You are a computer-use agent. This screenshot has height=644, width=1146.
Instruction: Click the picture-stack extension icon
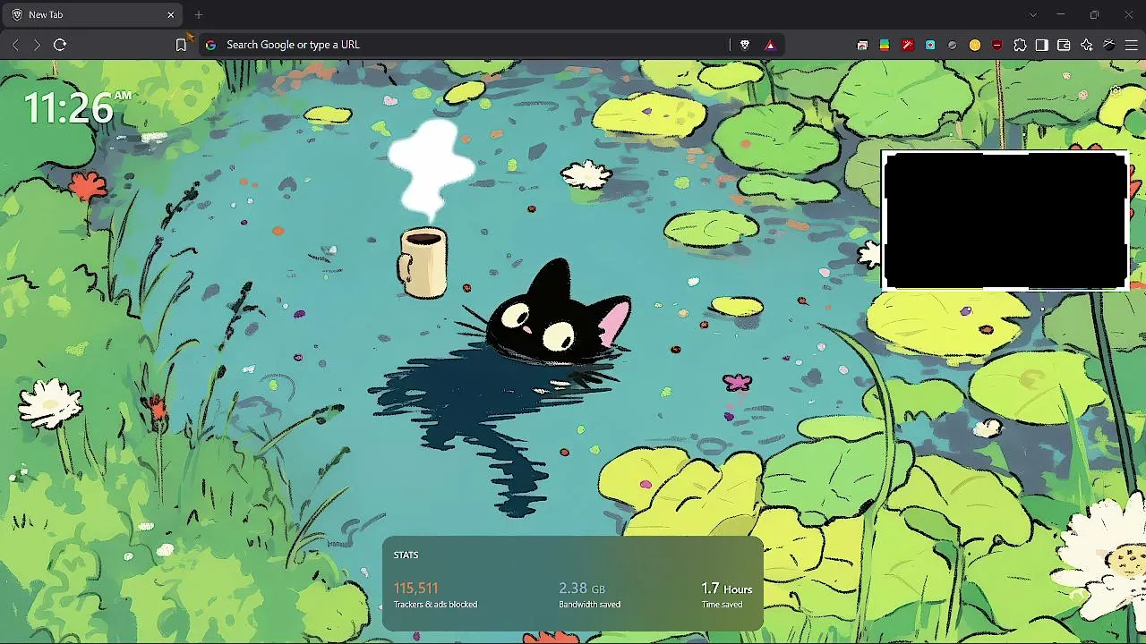[x=862, y=45]
